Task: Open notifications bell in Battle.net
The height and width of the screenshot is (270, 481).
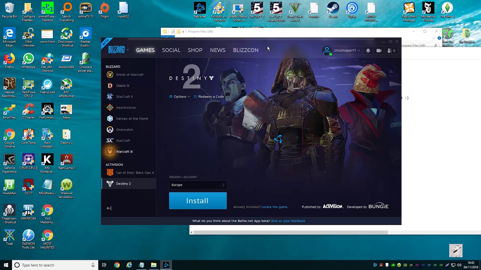Action: tap(368, 51)
